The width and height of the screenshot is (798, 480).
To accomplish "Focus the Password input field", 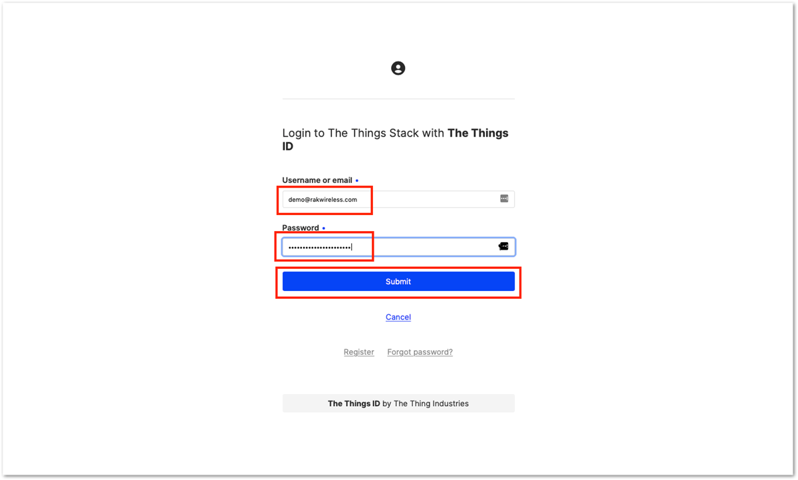I will click(x=398, y=247).
